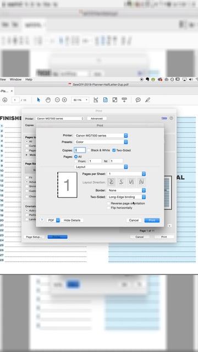Enable Flip horizontally checkbox
Viewport: 198px width, 352px height.
tap(109, 208)
